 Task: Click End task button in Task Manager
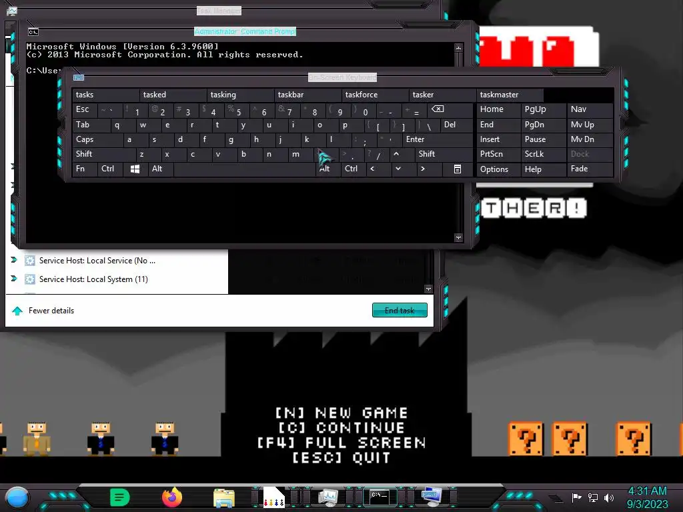pyautogui.click(x=400, y=311)
